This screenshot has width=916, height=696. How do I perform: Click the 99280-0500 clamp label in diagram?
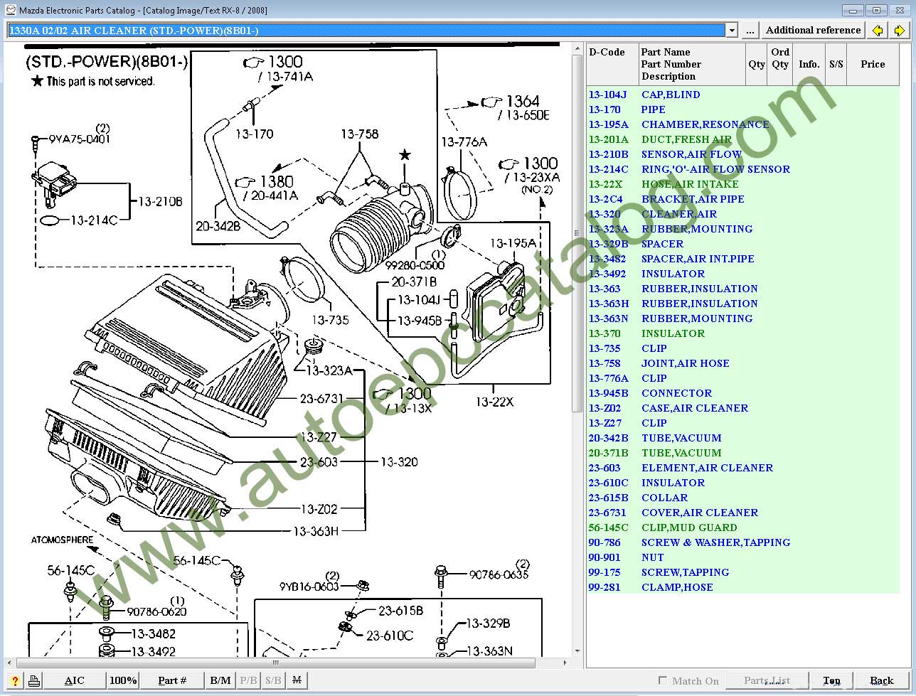(x=415, y=265)
